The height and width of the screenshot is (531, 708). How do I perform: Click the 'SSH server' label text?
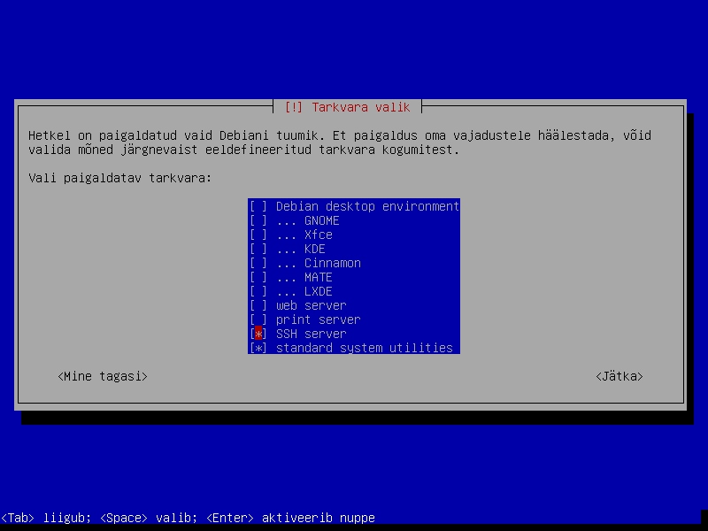point(312,334)
